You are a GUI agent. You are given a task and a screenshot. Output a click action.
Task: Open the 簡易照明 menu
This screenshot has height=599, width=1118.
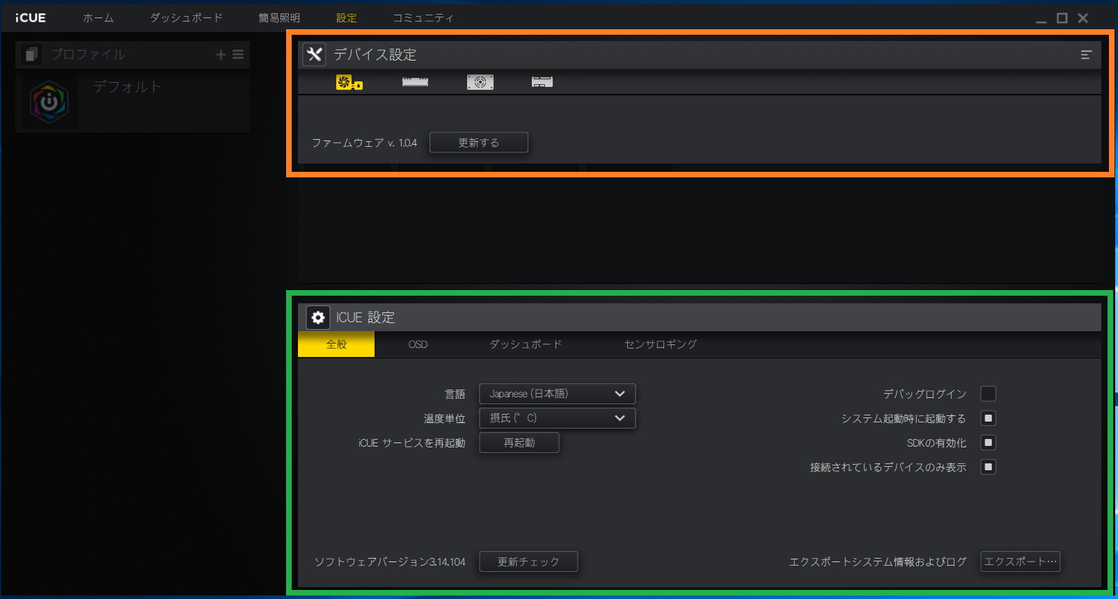click(x=279, y=18)
